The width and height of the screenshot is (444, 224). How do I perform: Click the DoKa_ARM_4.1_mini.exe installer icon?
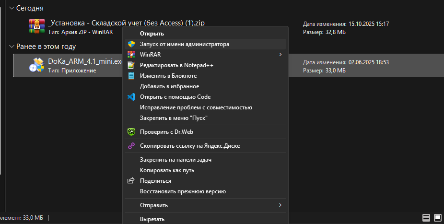[x=37, y=65]
